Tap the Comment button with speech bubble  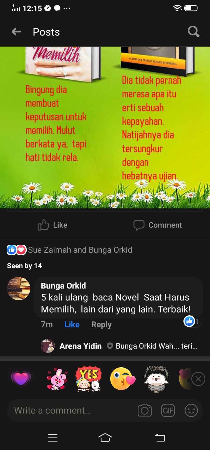(x=157, y=225)
